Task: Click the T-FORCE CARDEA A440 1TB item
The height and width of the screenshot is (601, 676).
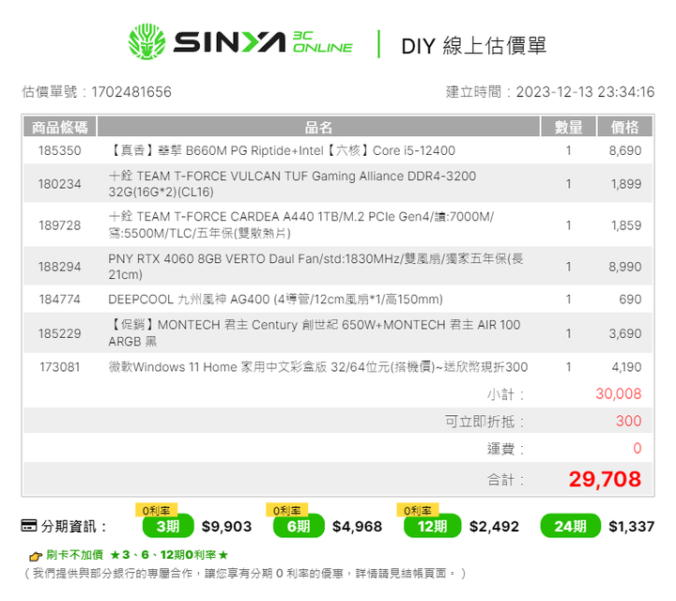Action: 301,225
